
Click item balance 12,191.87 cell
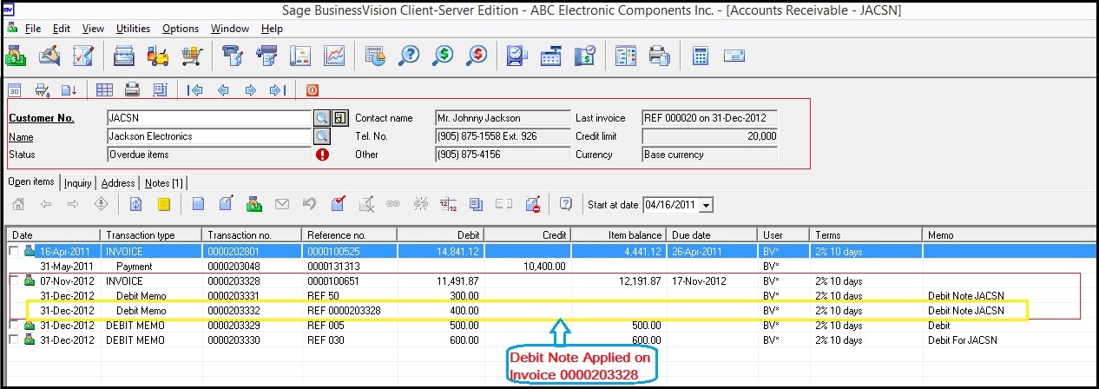point(618,281)
